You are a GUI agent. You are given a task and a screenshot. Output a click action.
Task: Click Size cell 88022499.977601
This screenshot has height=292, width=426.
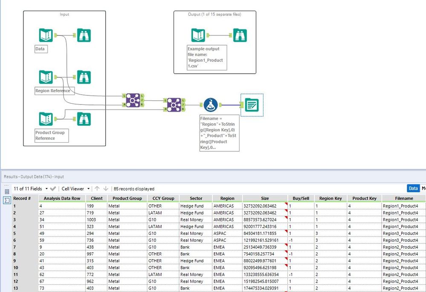click(265, 260)
